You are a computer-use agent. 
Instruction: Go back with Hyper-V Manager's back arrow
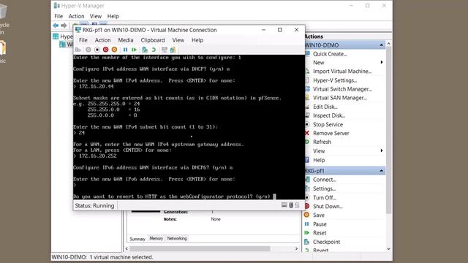[x=56, y=26]
